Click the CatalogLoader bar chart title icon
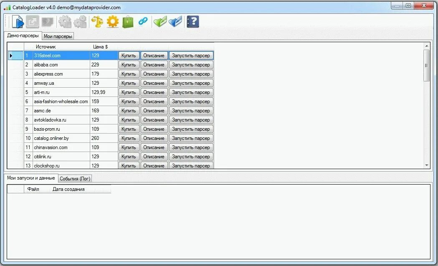438x266 pixels. (x=7, y=7)
